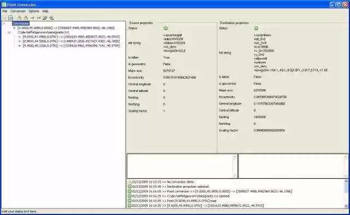Collapse the points.txt file tree node
Viewport: 350px width, 215px height.
9,32
